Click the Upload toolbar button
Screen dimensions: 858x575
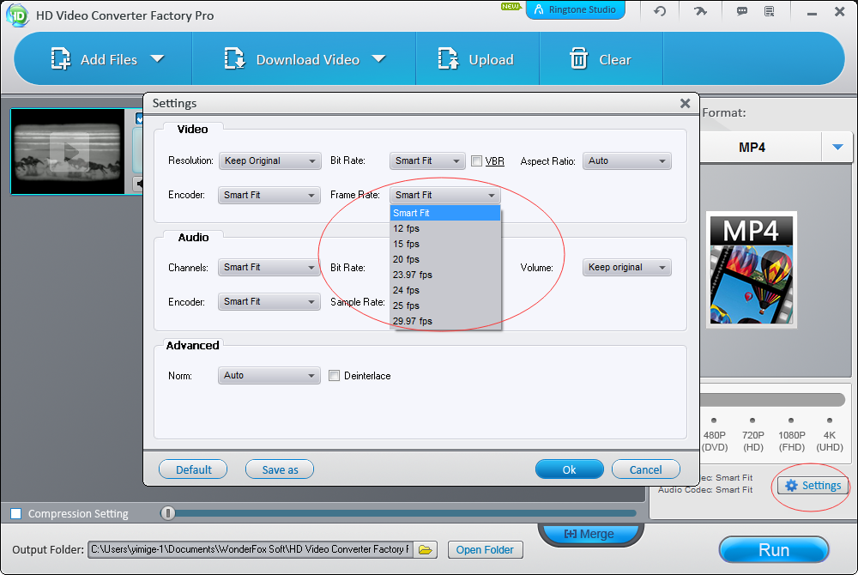pos(476,59)
